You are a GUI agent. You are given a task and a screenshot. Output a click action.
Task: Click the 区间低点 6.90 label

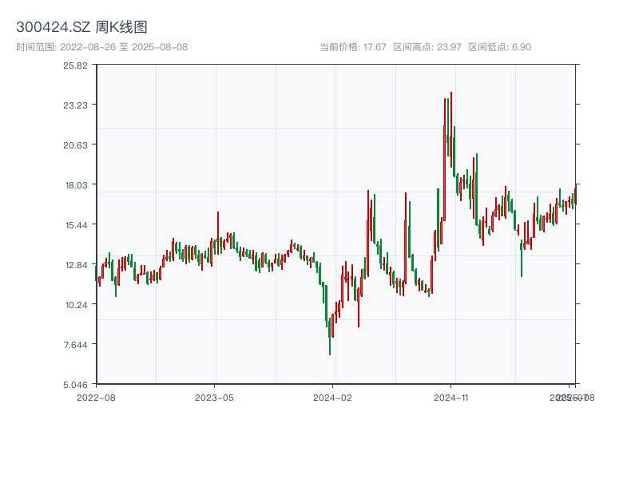coord(499,47)
